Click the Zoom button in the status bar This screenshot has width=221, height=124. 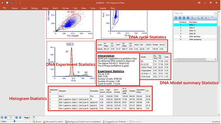(37, 121)
